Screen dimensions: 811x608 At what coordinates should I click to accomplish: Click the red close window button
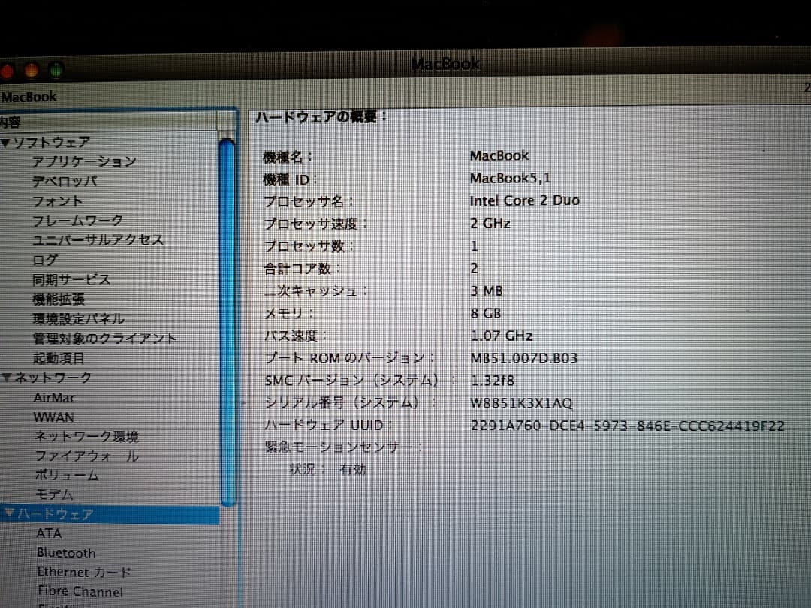(x=6, y=71)
